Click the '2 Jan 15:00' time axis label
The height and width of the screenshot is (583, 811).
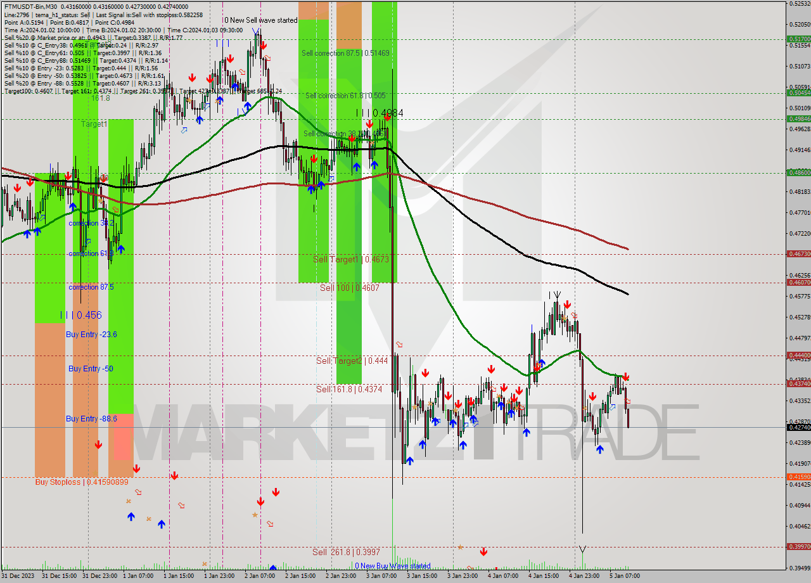pos(300,576)
